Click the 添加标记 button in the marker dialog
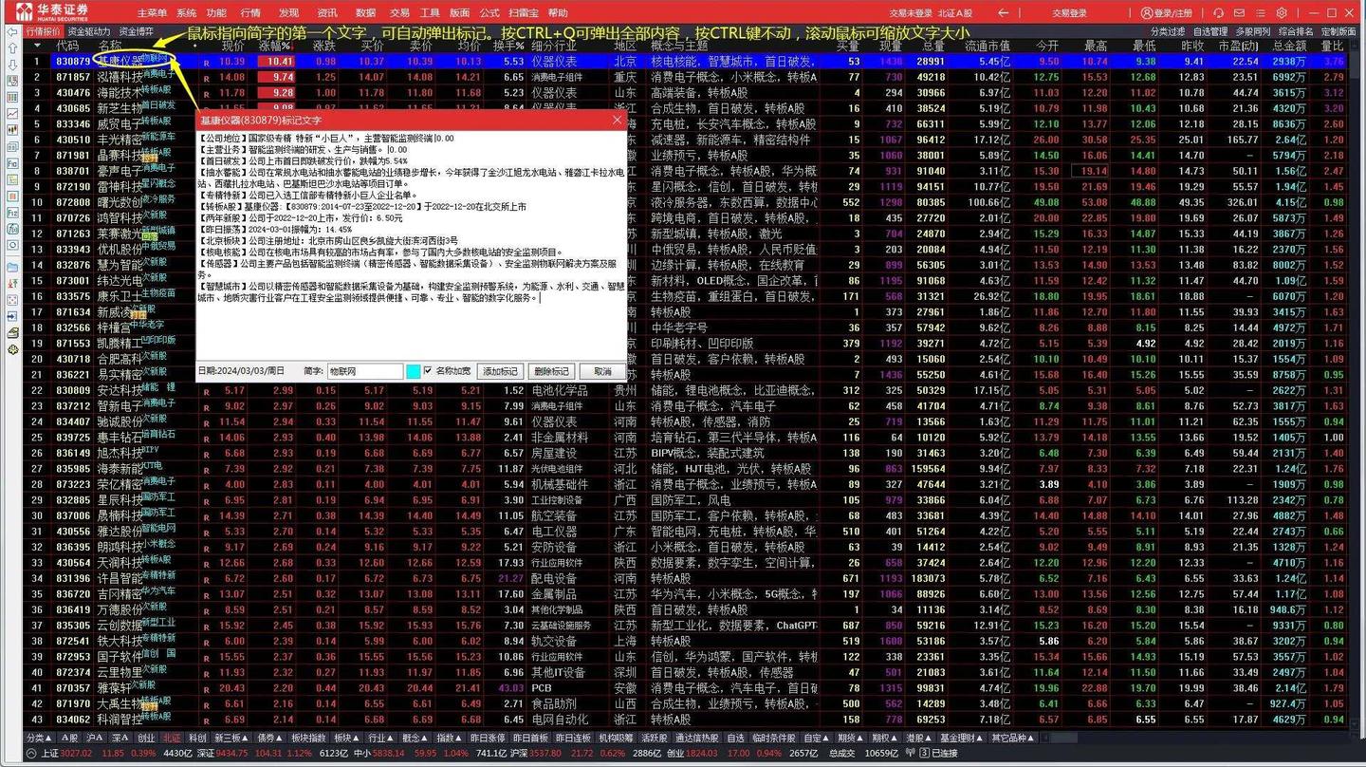 click(x=501, y=370)
